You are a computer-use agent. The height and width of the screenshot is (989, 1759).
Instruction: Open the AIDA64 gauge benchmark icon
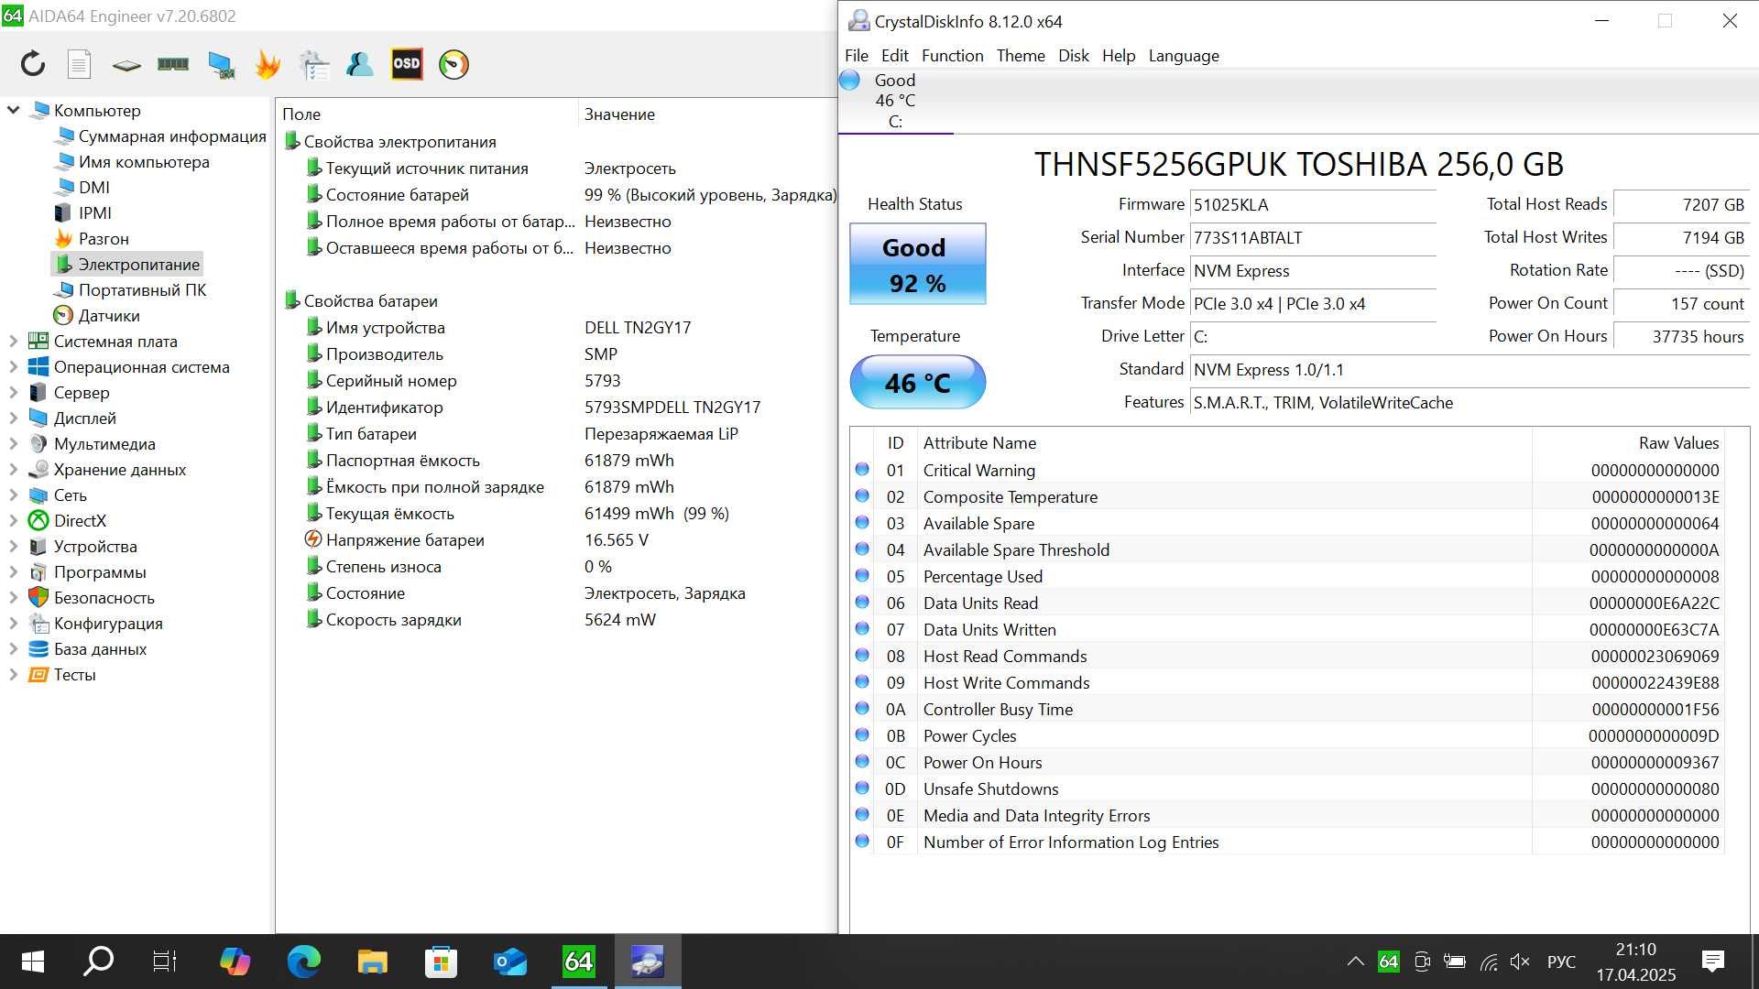[453, 64]
